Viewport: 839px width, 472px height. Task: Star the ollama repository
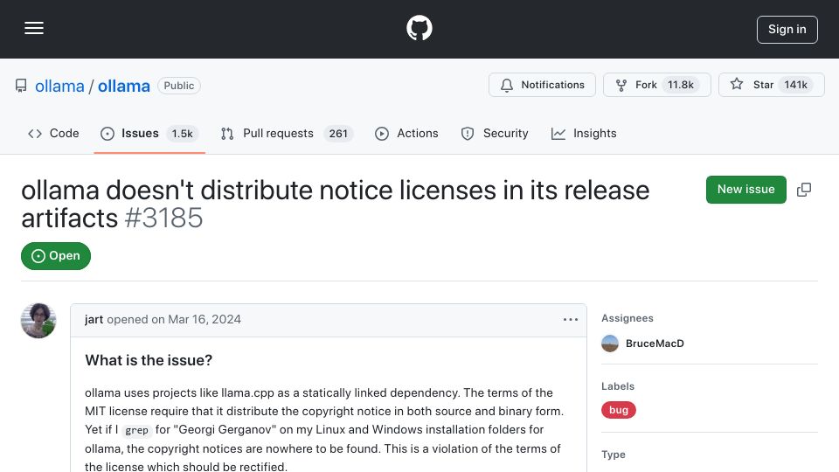pos(771,85)
